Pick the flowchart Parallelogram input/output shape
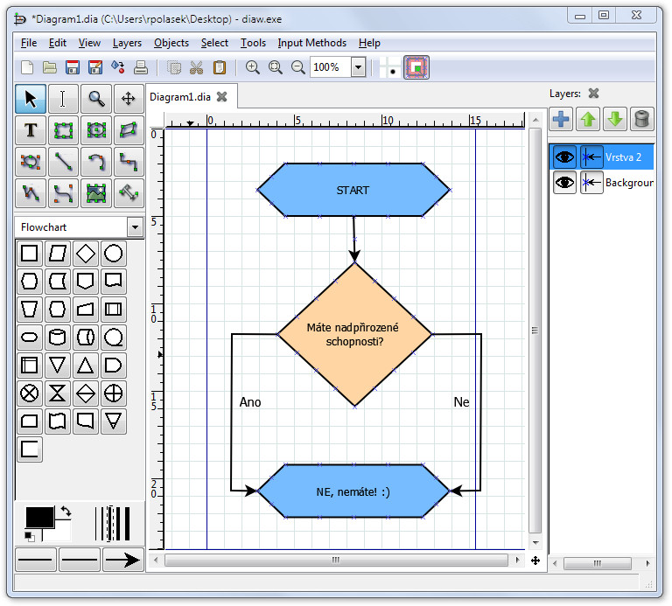 (58, 253)
